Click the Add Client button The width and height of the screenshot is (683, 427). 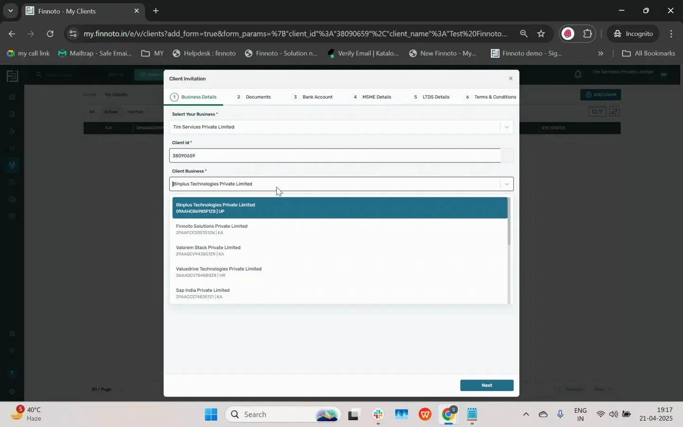(x=600, y=94)
